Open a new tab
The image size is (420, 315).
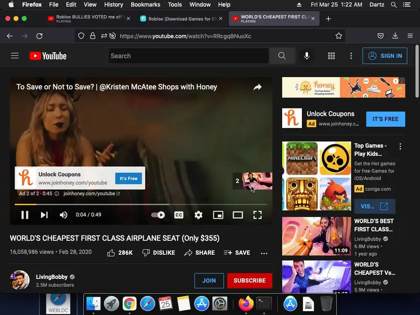coord(328,19)
